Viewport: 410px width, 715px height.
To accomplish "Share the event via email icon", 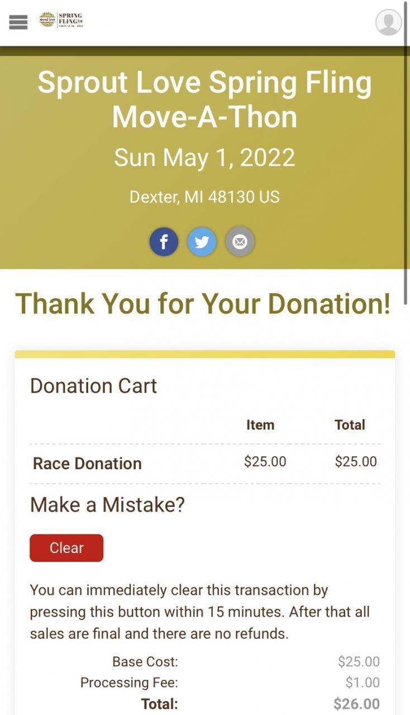I will pyautogui.click(x=240, y=242).
